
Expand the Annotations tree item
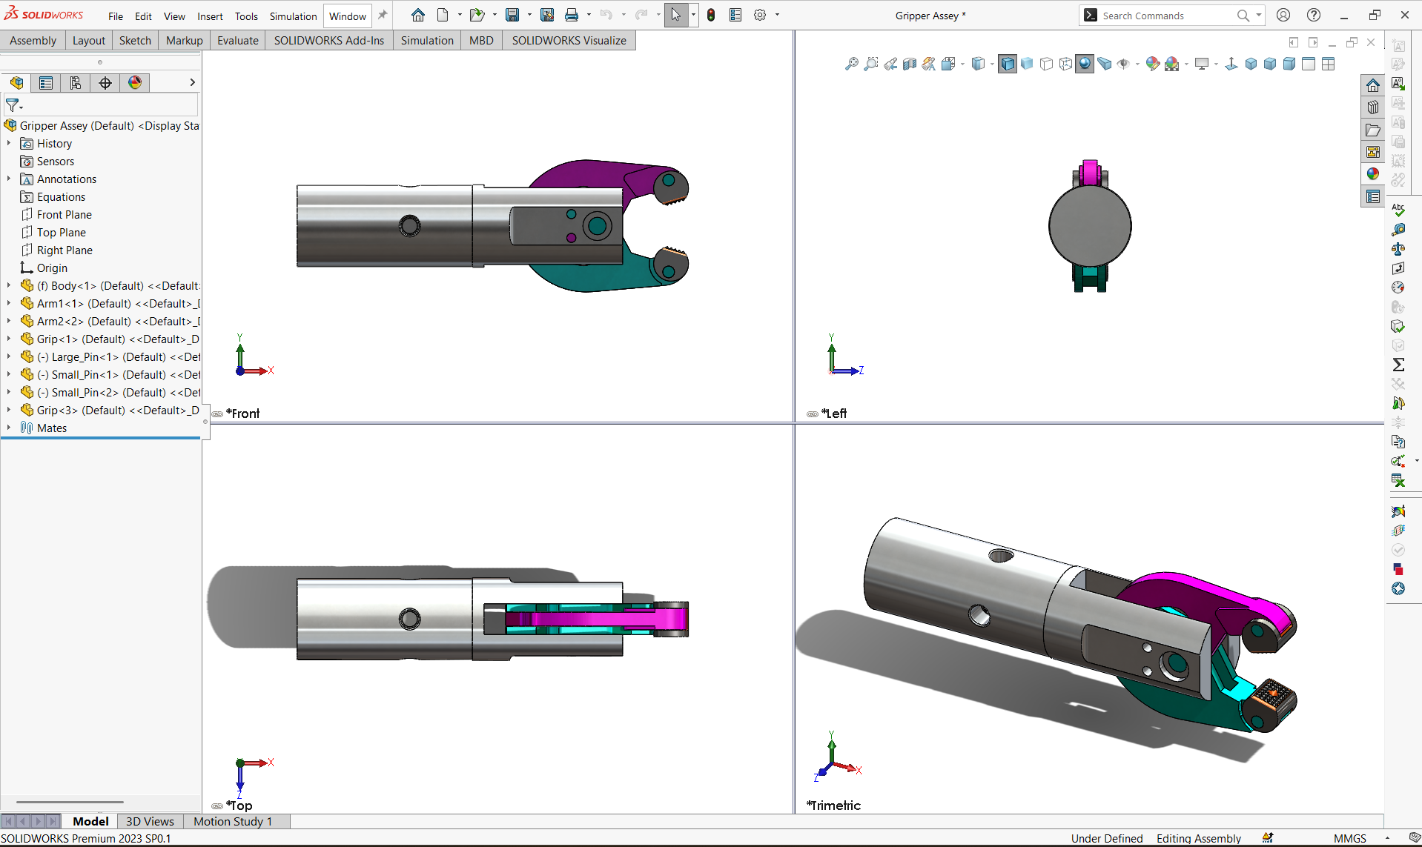point(8,179)
